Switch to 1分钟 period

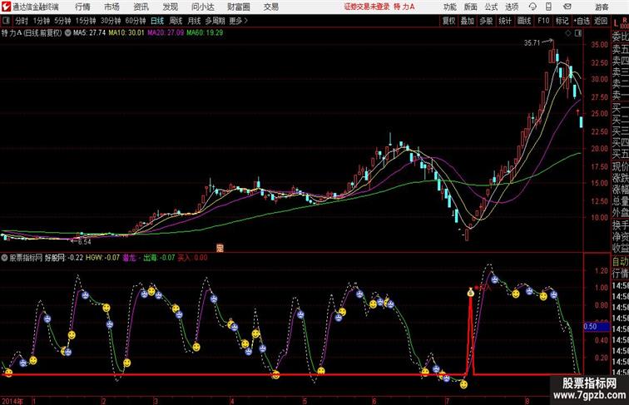point(42,21)
